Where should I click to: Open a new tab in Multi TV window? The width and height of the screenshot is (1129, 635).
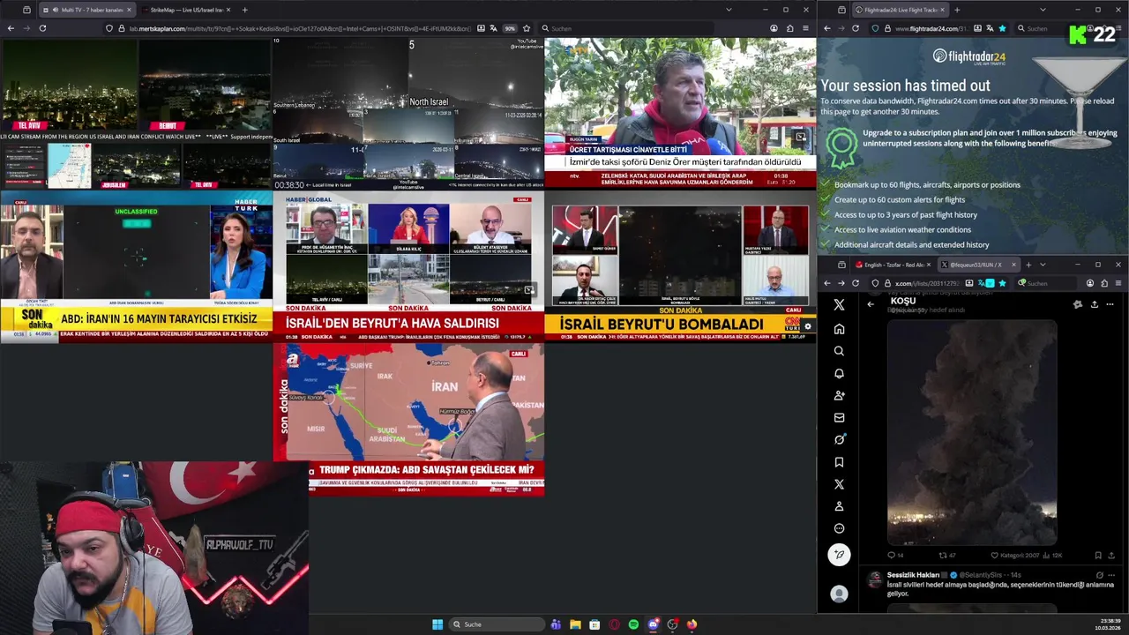click(244, 10)
